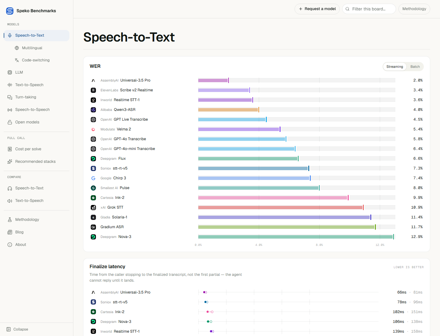The width and height of the screenshot is (440, 336).
Task: Select the Text-to-Speech waveform icon under Models
Action: click(x=10, y=85)
